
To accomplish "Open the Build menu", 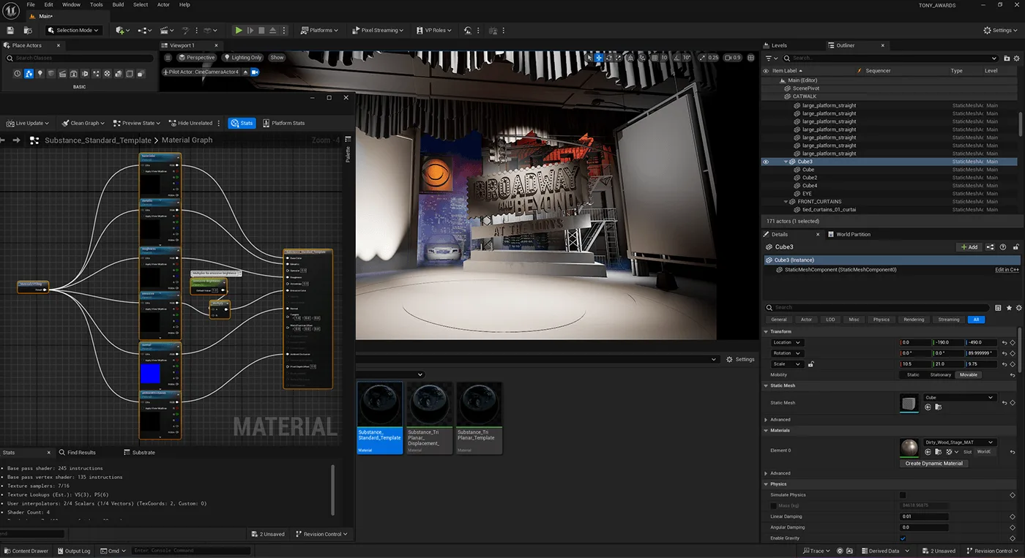I will click(118, 4).
